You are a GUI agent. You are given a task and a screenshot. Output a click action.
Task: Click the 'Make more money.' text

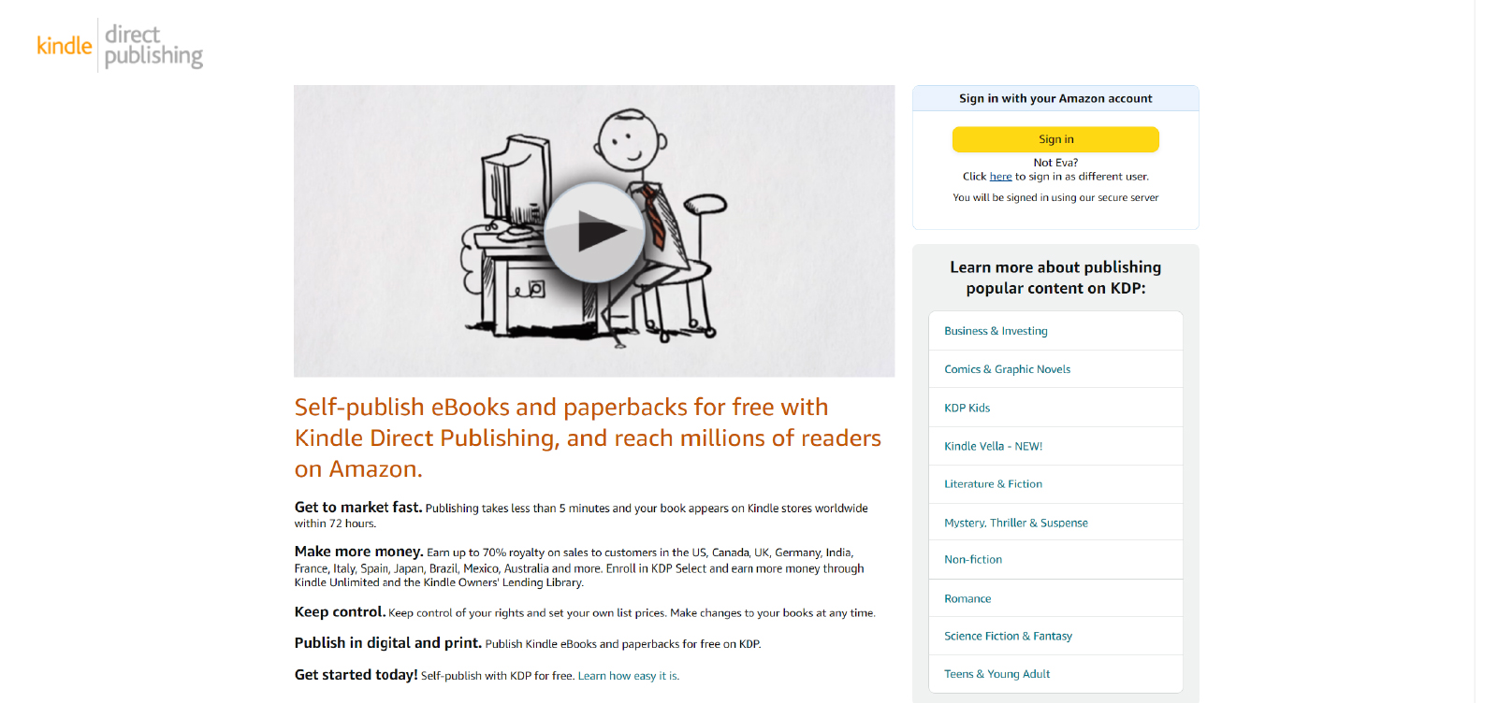[x=358, y=552]
